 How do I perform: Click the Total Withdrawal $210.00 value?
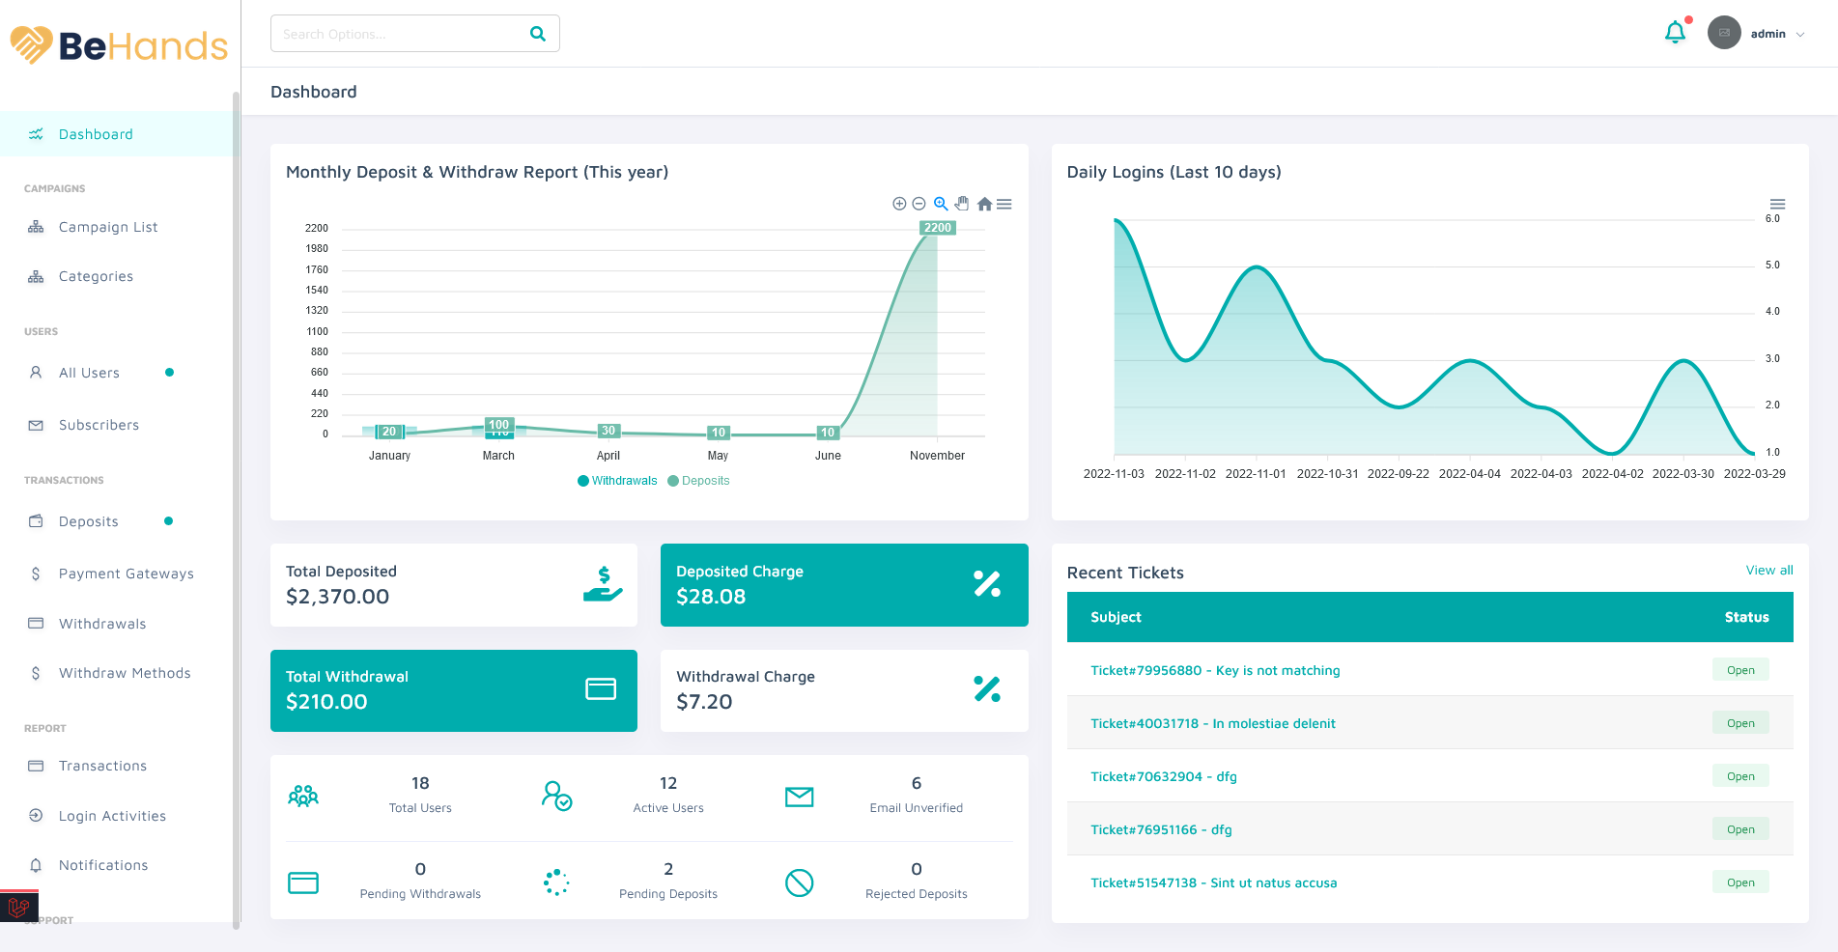point(326,702)
